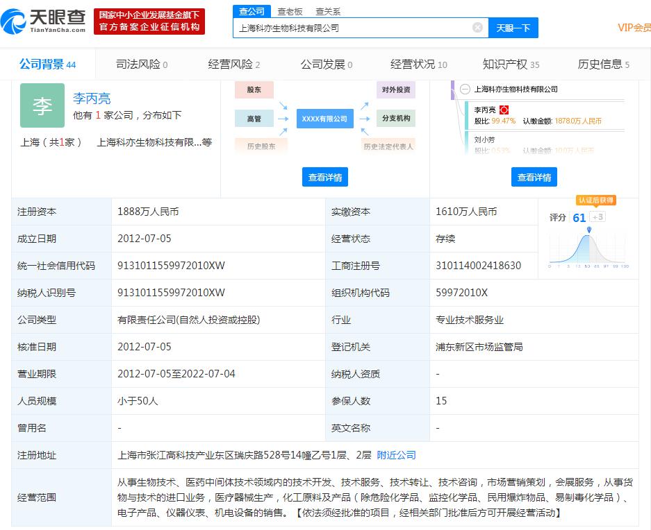The width and height of the screenshot is (651, 530).
Task: Click 查看详情 under the relation diagram
Action: click(325, 177)
